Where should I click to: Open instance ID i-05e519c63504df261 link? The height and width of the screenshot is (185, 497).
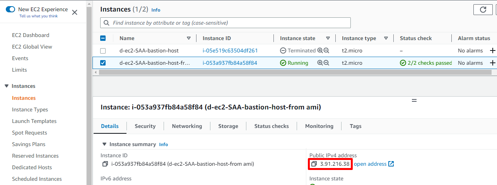230,50
